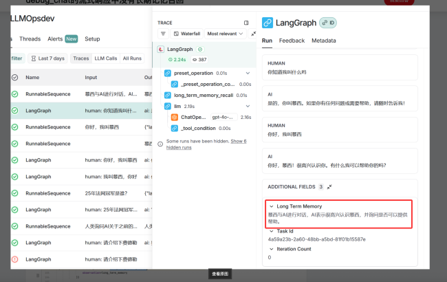
Task: Click status icon of 25年法网冠军是谁? RunnableSequence row
Action: click(15, 193)
